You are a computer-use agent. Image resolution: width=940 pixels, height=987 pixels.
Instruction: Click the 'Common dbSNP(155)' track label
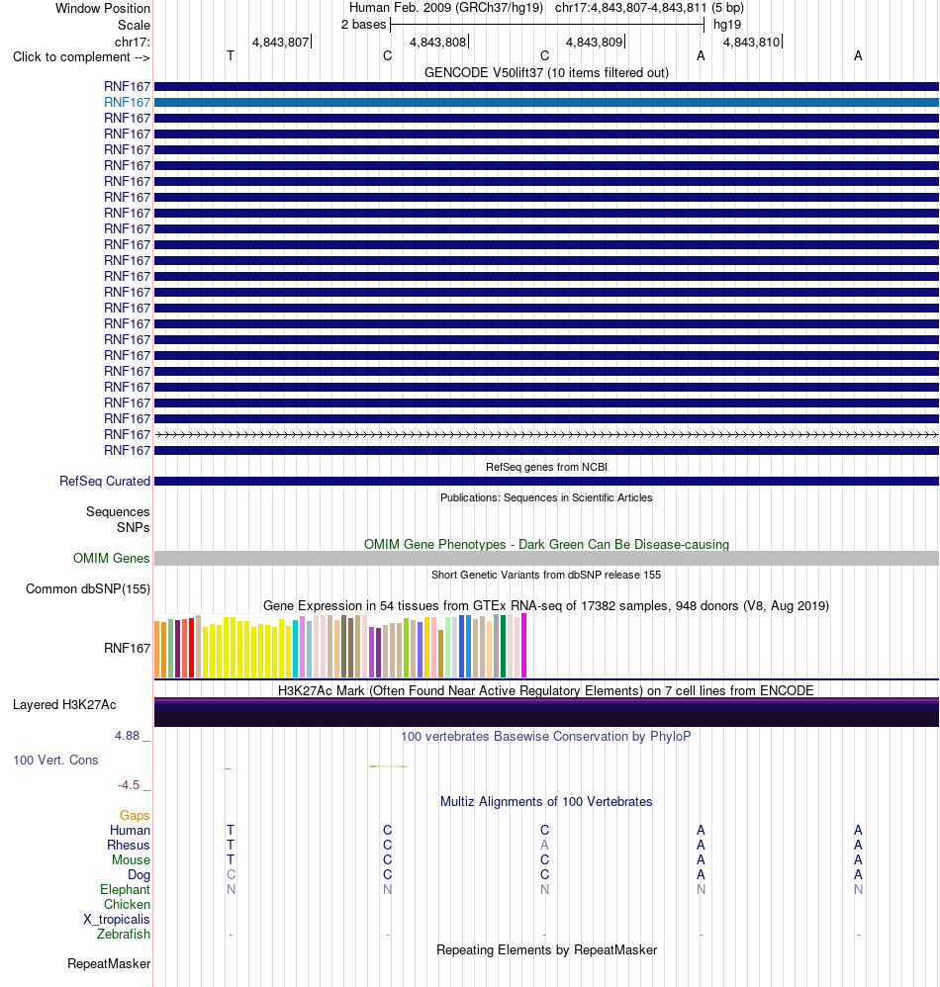(88, 589)
